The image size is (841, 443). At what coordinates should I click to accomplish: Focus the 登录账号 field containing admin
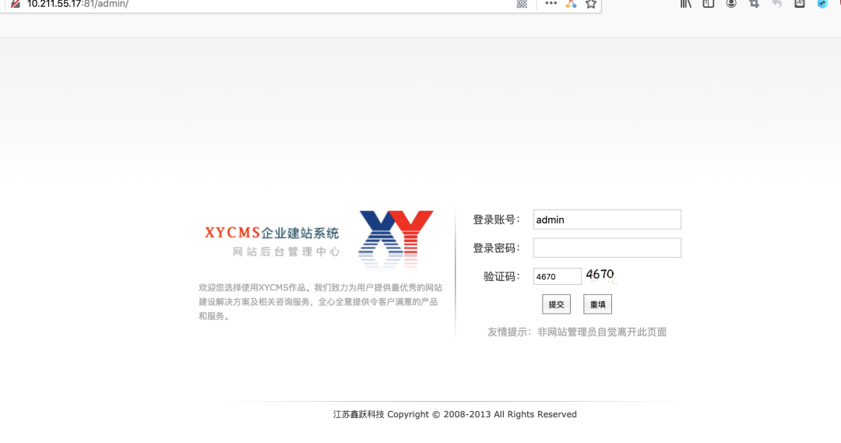pos(607,220)
